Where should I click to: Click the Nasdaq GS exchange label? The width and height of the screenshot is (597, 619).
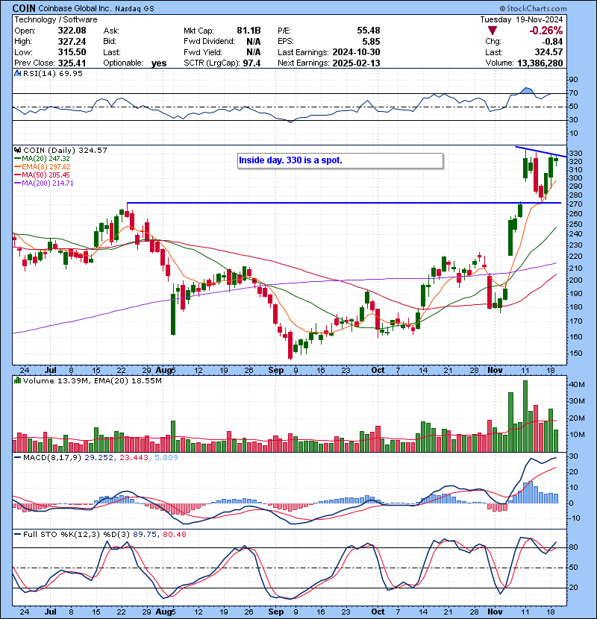(134, 9)
